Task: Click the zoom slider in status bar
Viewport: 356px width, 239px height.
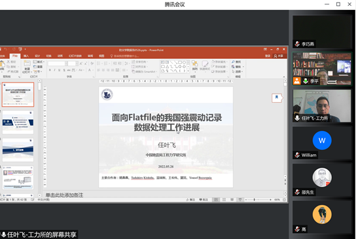Action: click(258, 200)
